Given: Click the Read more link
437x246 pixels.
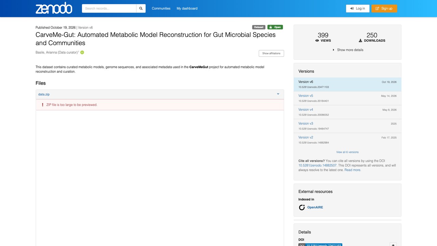Looking at the screenshot, I should (x=352, y=170).
